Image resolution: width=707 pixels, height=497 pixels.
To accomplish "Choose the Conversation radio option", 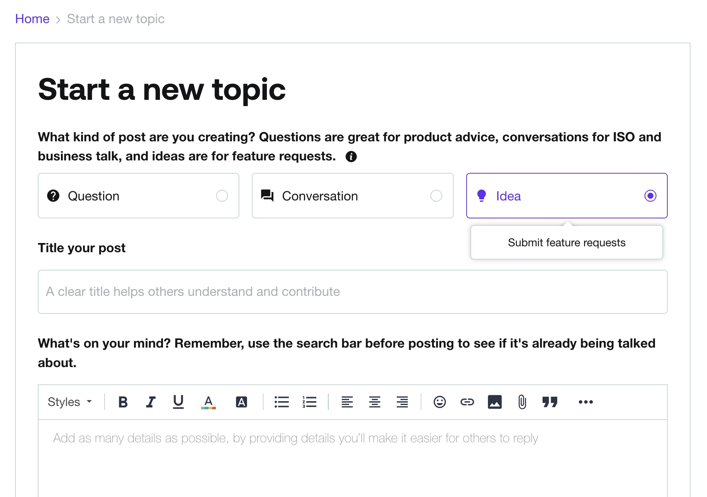I will click(436, 196).
